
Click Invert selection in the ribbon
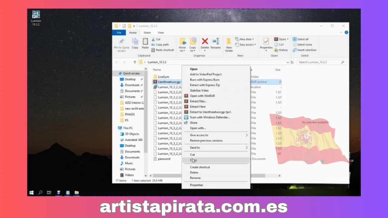[304, 50]
